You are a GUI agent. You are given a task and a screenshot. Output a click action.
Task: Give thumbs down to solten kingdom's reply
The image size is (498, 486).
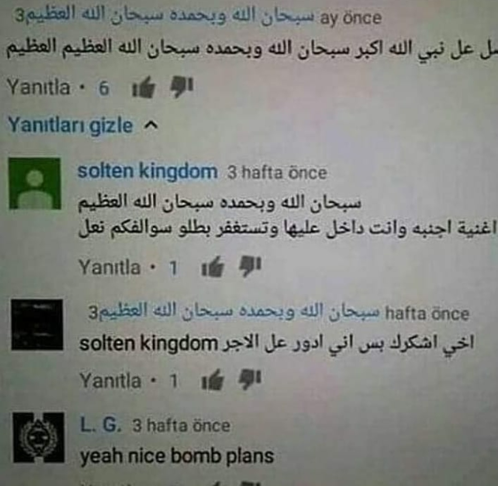[250, 267]
